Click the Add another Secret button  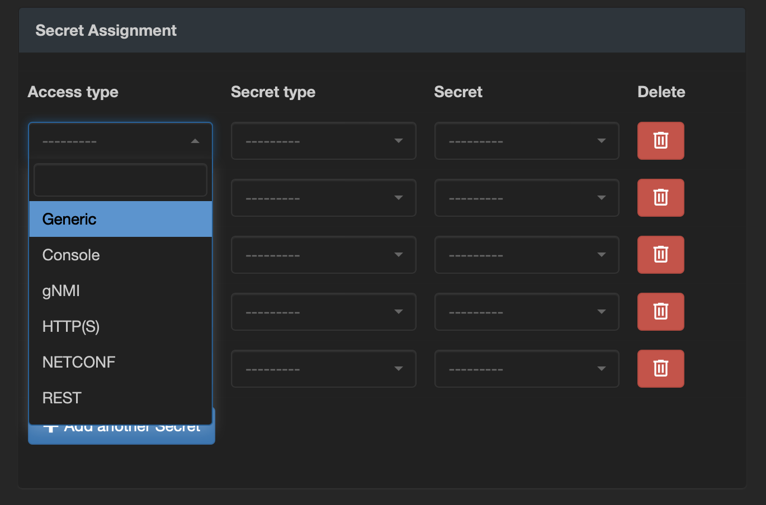[x=121, y=435]
